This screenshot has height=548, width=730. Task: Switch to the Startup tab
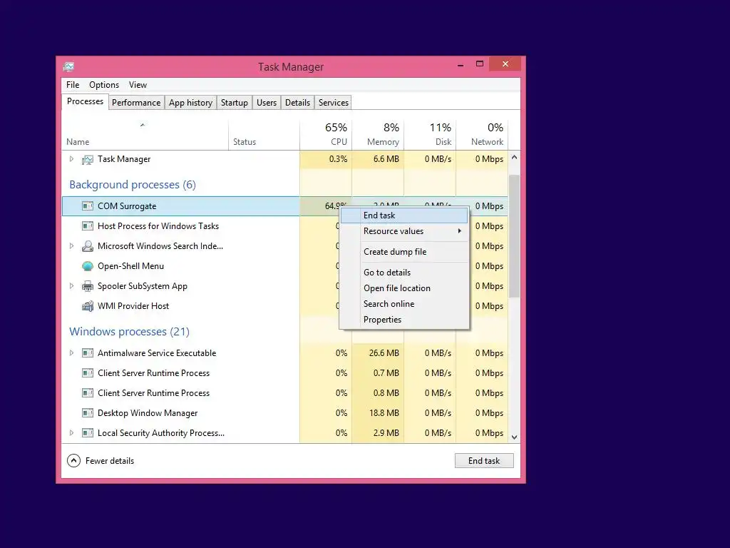point(234,103)
